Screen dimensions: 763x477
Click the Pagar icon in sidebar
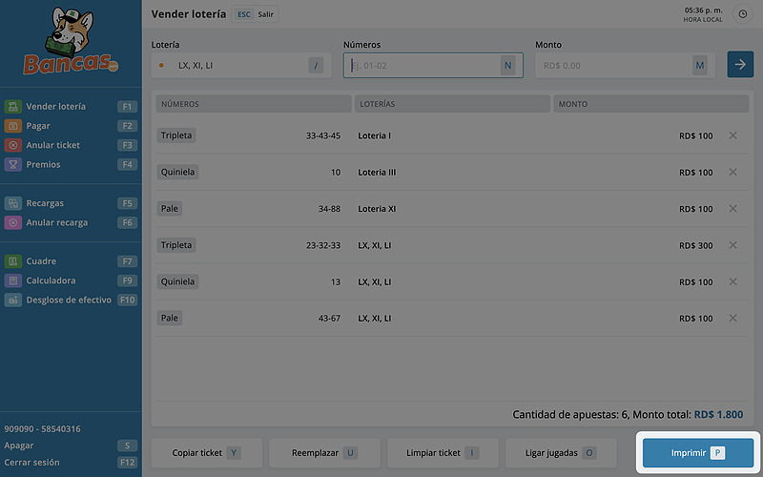[x=13, y=126]
